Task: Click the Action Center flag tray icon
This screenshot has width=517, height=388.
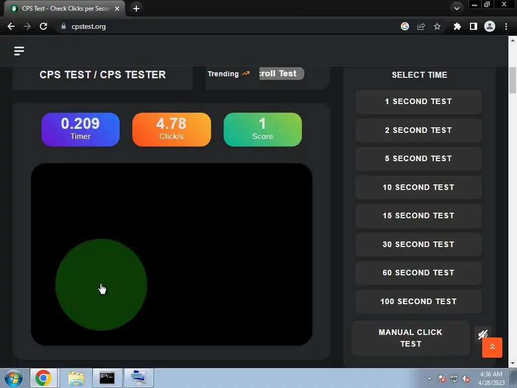Action: [442, 378]
